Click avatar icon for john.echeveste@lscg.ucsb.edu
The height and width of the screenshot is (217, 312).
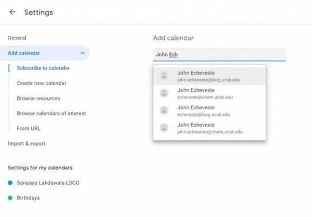164,76
